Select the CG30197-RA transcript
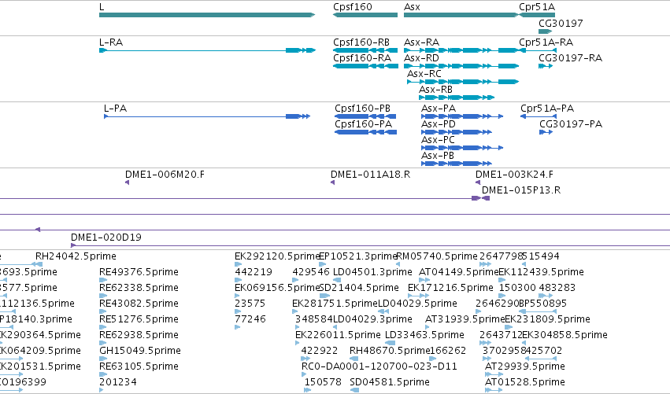The width and height of the screenshot is (670, 394). click(x=546, y=66)
